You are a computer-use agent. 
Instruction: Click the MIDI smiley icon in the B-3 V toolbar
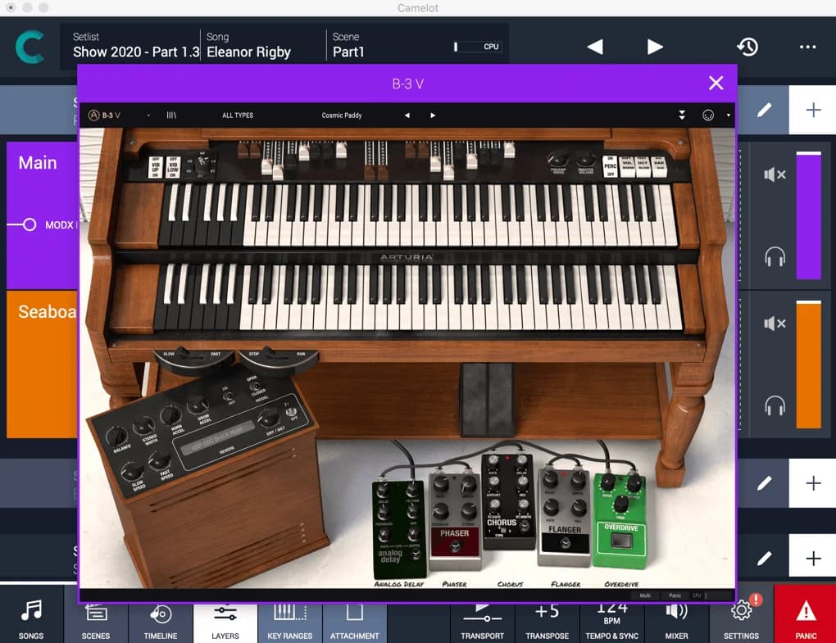(707, 115)
